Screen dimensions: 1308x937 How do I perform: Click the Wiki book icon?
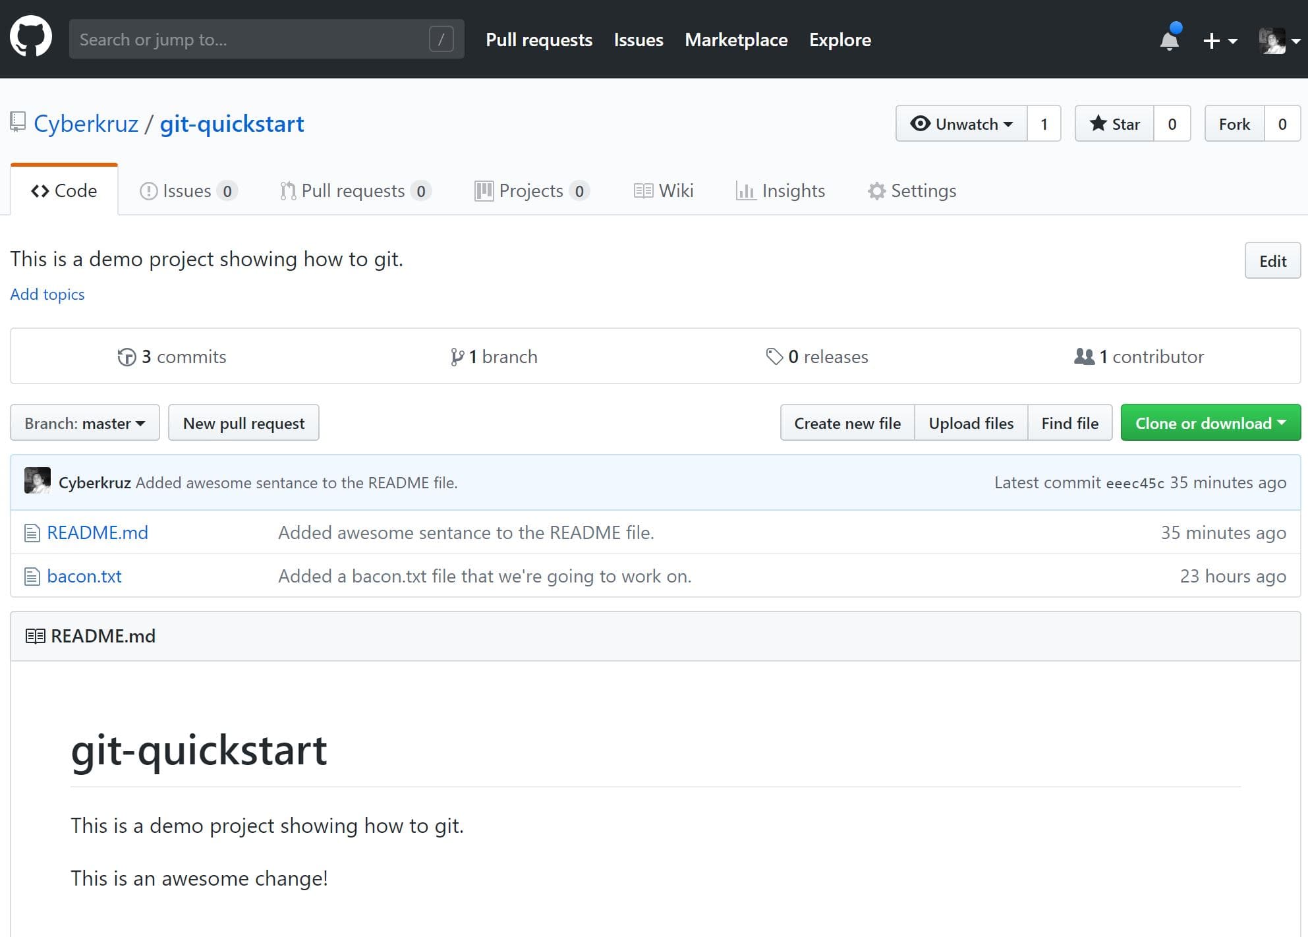click(x=643, y=191)
